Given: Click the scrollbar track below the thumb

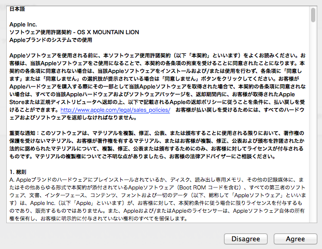Looking at the screenshot, I should [313, 123].
